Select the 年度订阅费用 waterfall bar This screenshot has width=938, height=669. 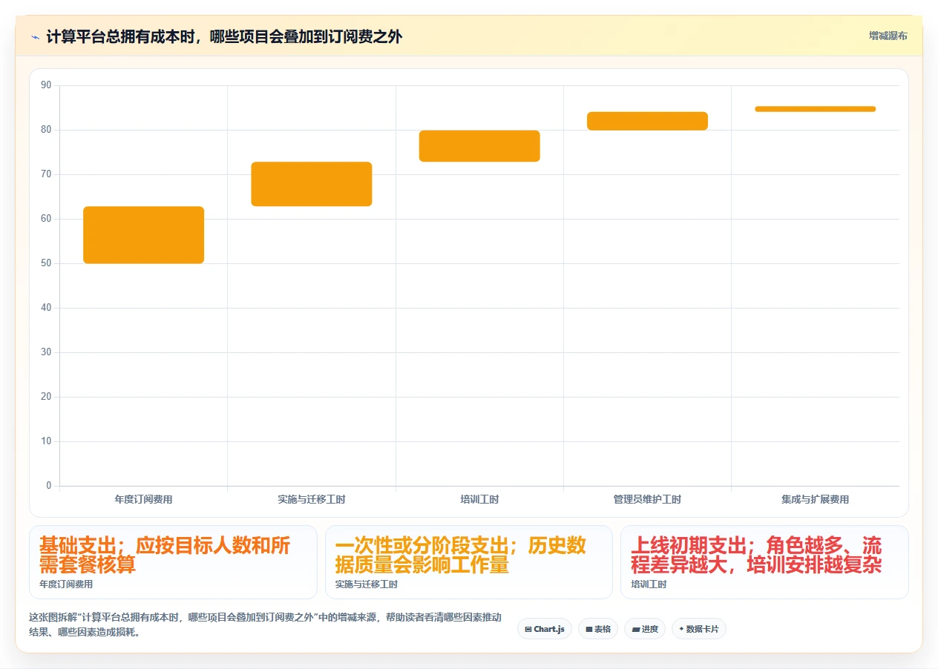pyautogui.click(x=143, y=235)
